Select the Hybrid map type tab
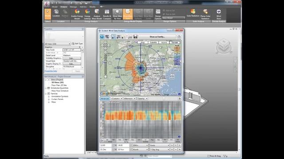The width and height of the screenshot is (284, 159). pos(164,42)
